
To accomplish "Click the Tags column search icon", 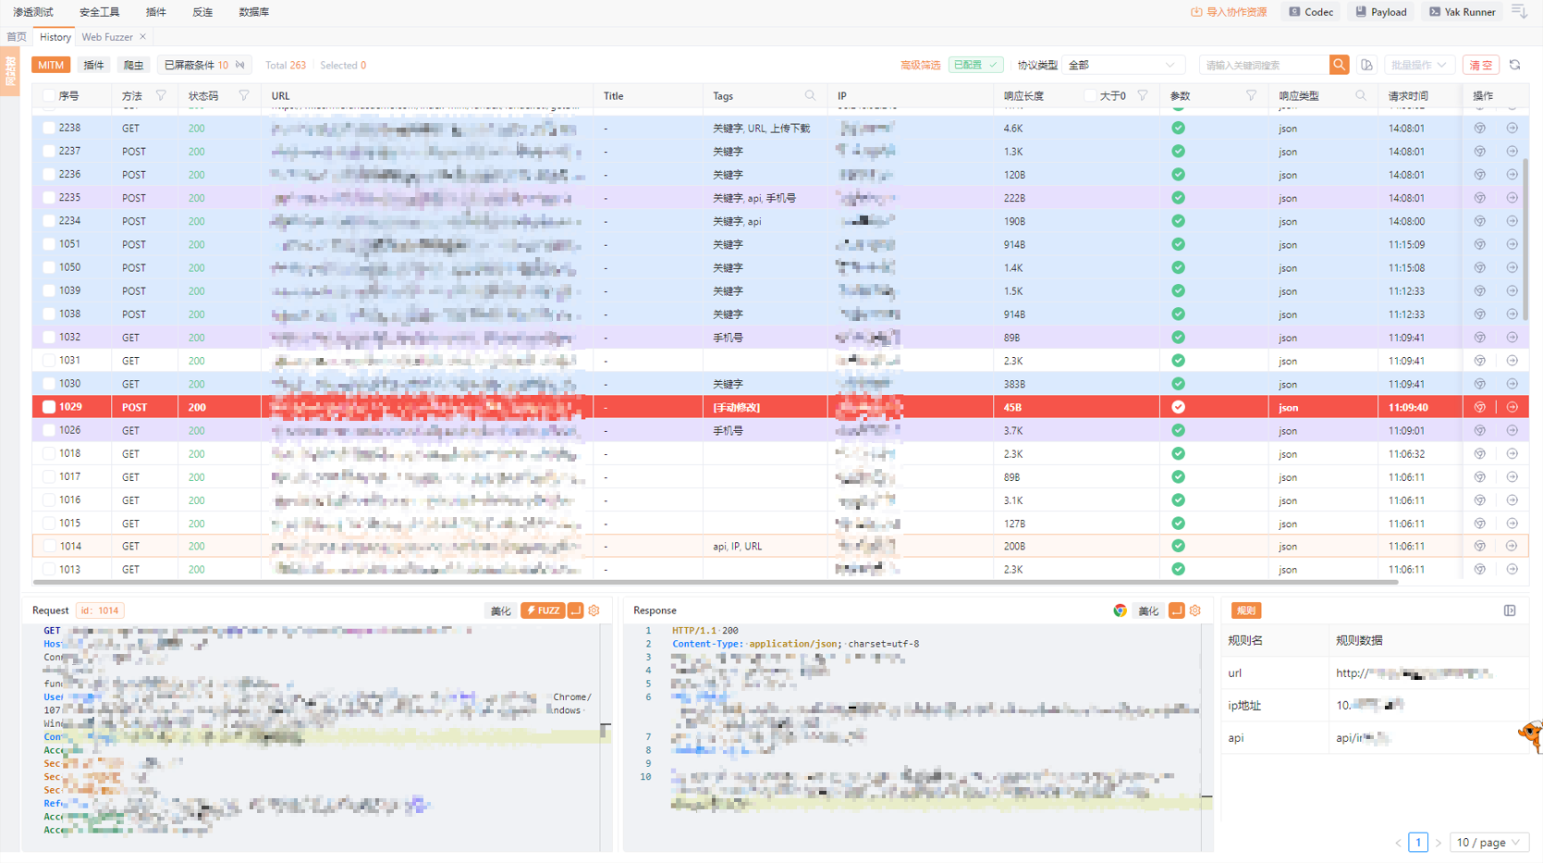I will click(x=810, y=95).
